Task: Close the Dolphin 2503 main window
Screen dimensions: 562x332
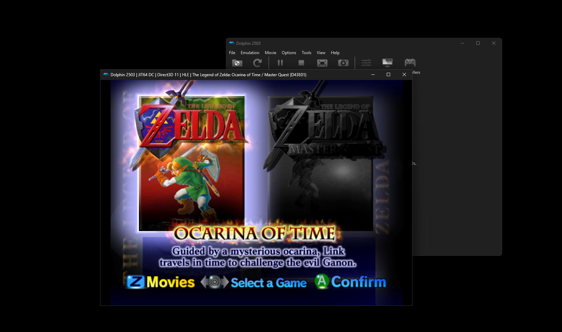Action: coord(494,43)
